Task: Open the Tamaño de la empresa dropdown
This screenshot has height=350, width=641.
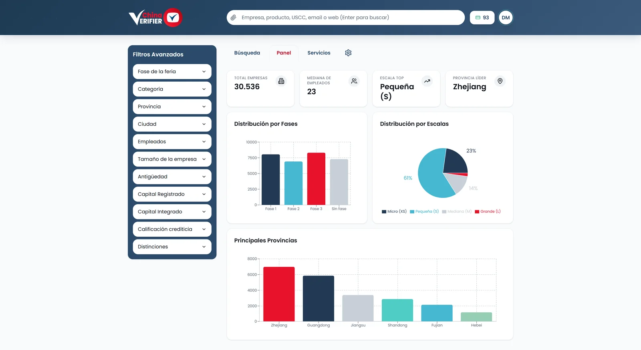Action: [x=172, y=159]
